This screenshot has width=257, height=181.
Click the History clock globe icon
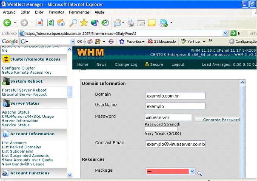pos(105,23)
